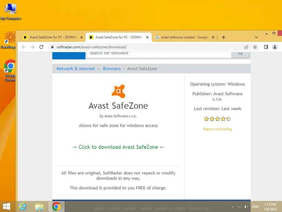
Task: Open network status tray icon
Action: (240, 206)
